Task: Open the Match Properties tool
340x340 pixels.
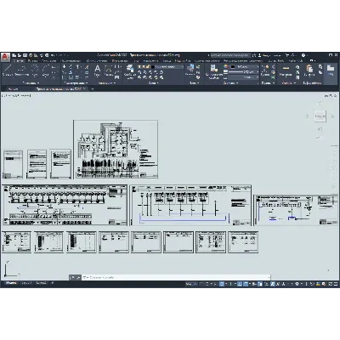Action: click(x=213, y=71)
